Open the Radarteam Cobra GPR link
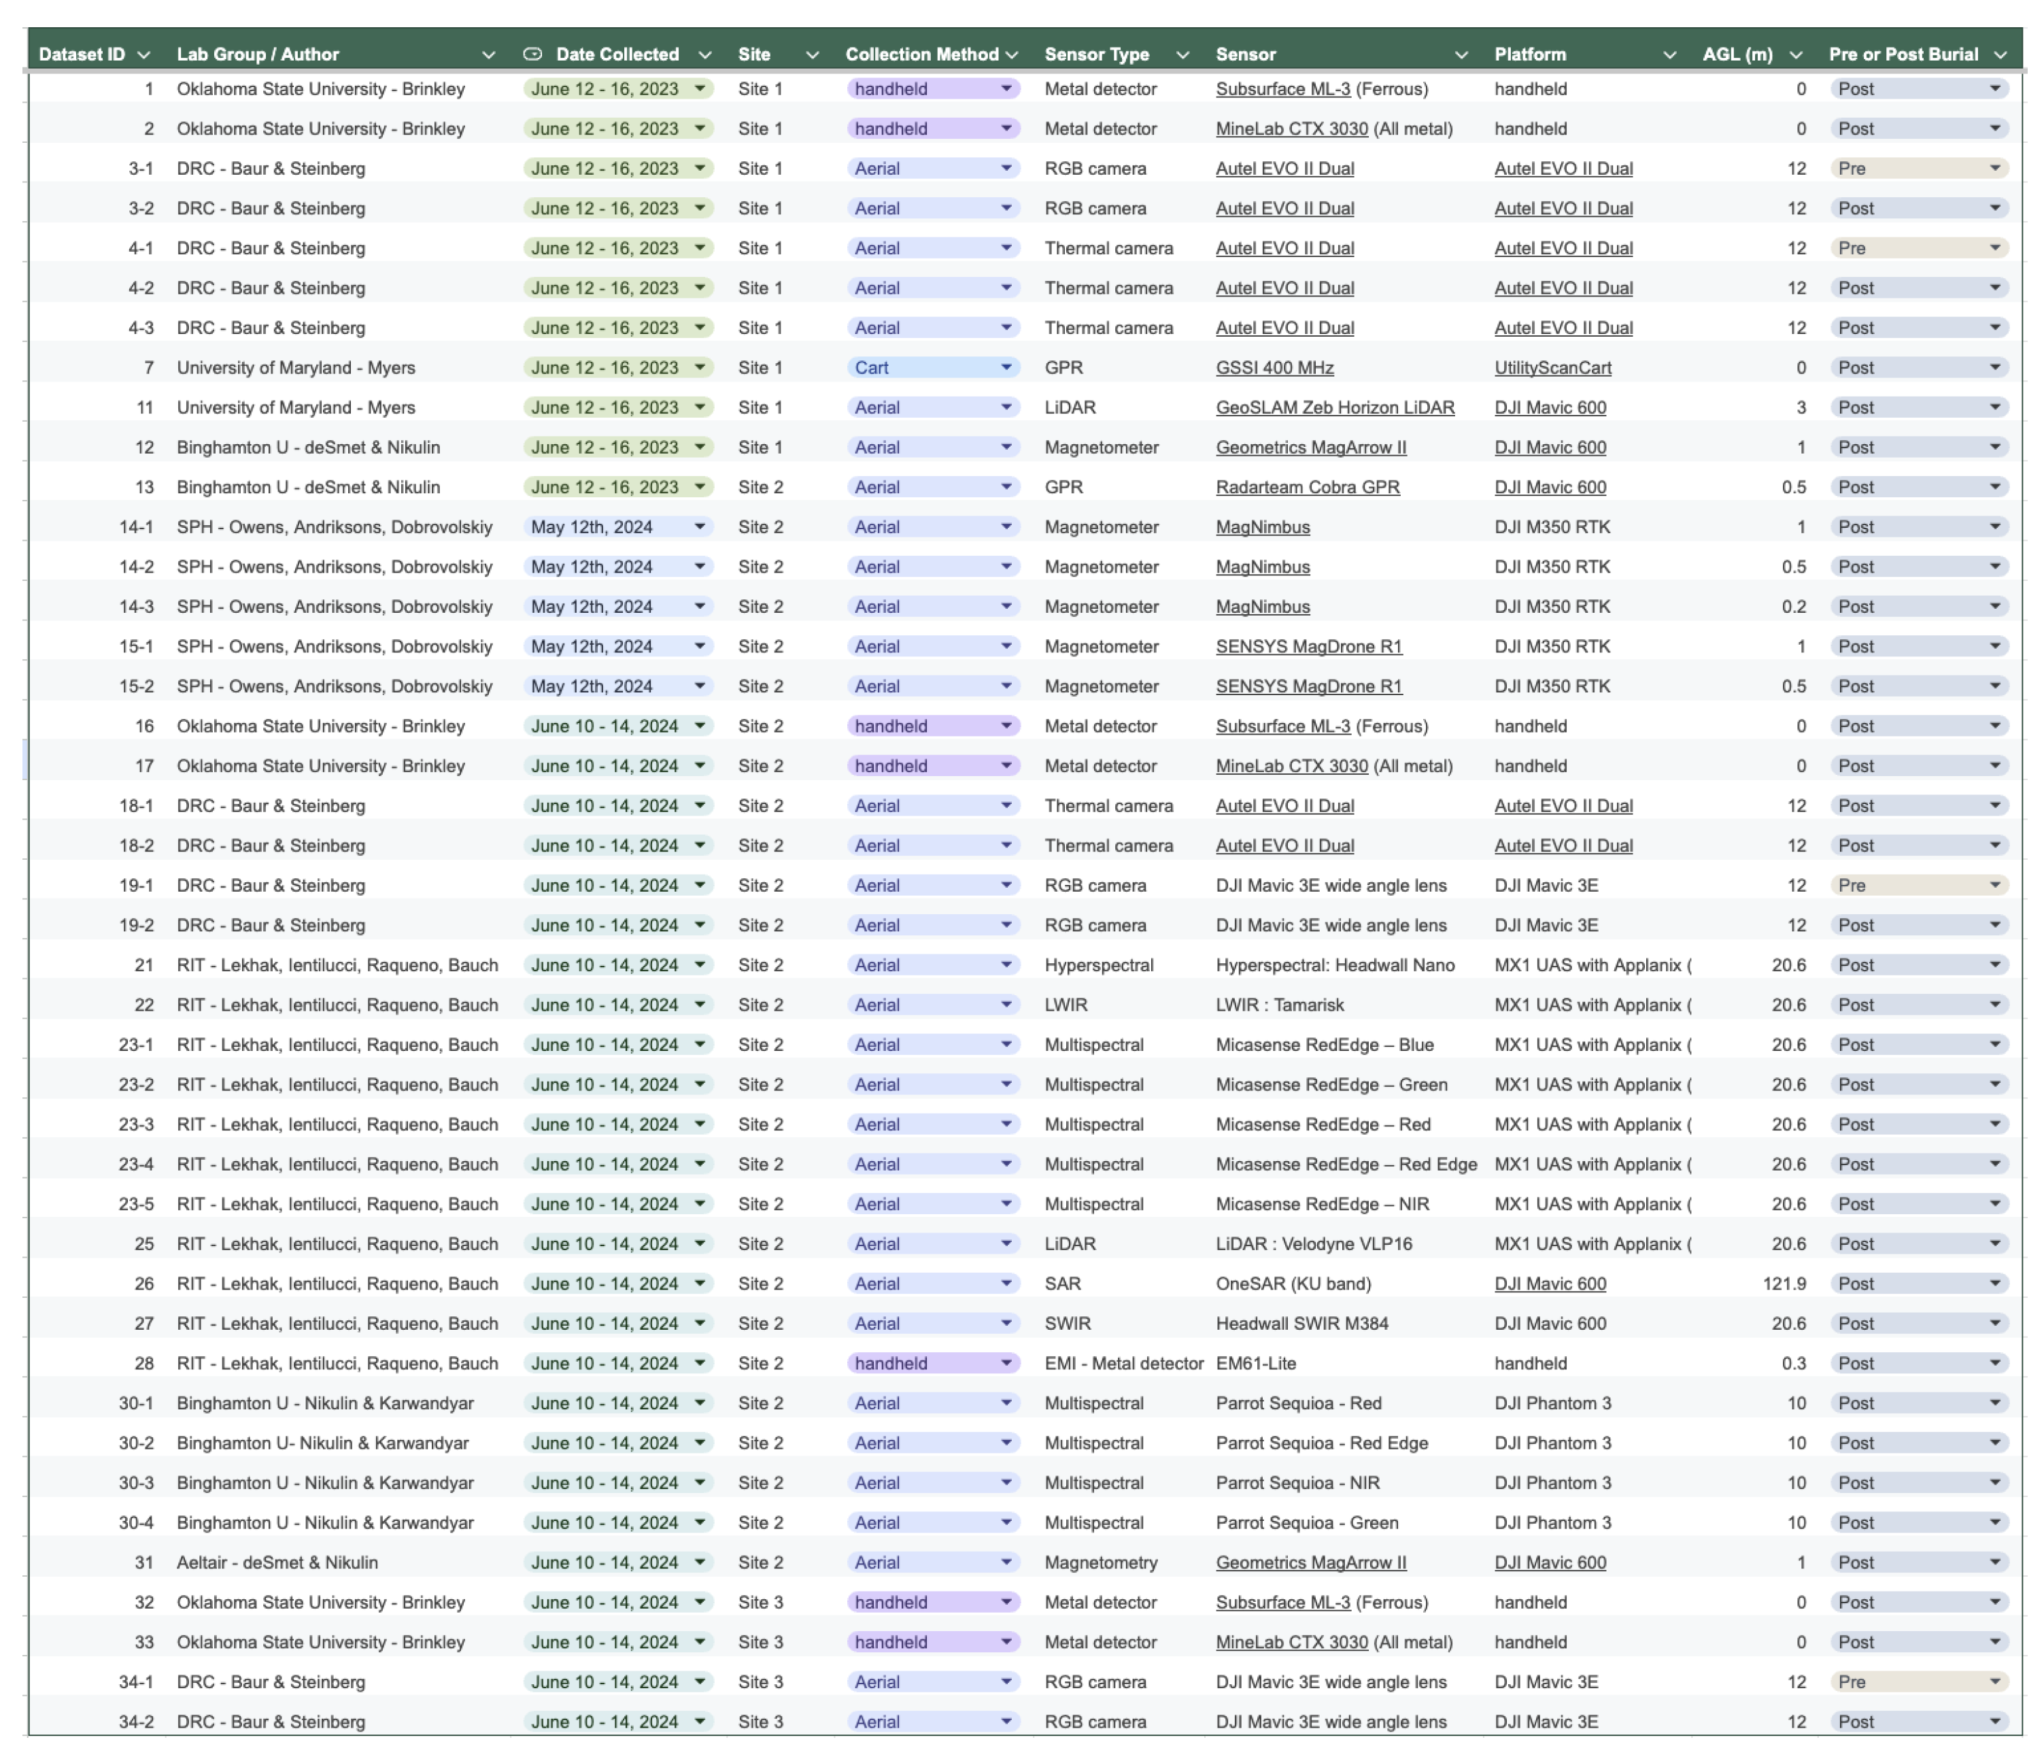The image size is (2044, 1759). coord(1307,488)
